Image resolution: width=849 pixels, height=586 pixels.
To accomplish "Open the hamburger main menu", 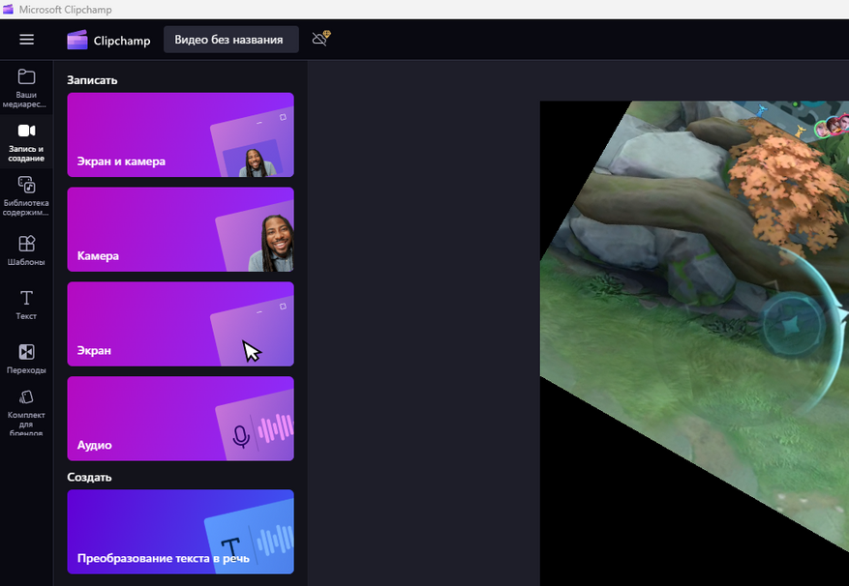I will coord(26,40).
